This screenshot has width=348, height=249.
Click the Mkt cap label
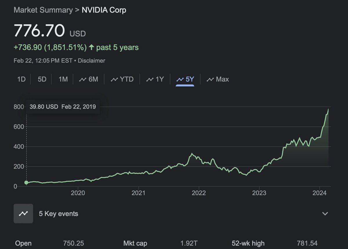(x=135, y=244)
